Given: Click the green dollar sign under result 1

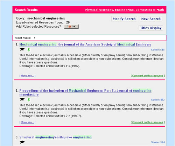Looking at the screenshot, I should point(29,50).
